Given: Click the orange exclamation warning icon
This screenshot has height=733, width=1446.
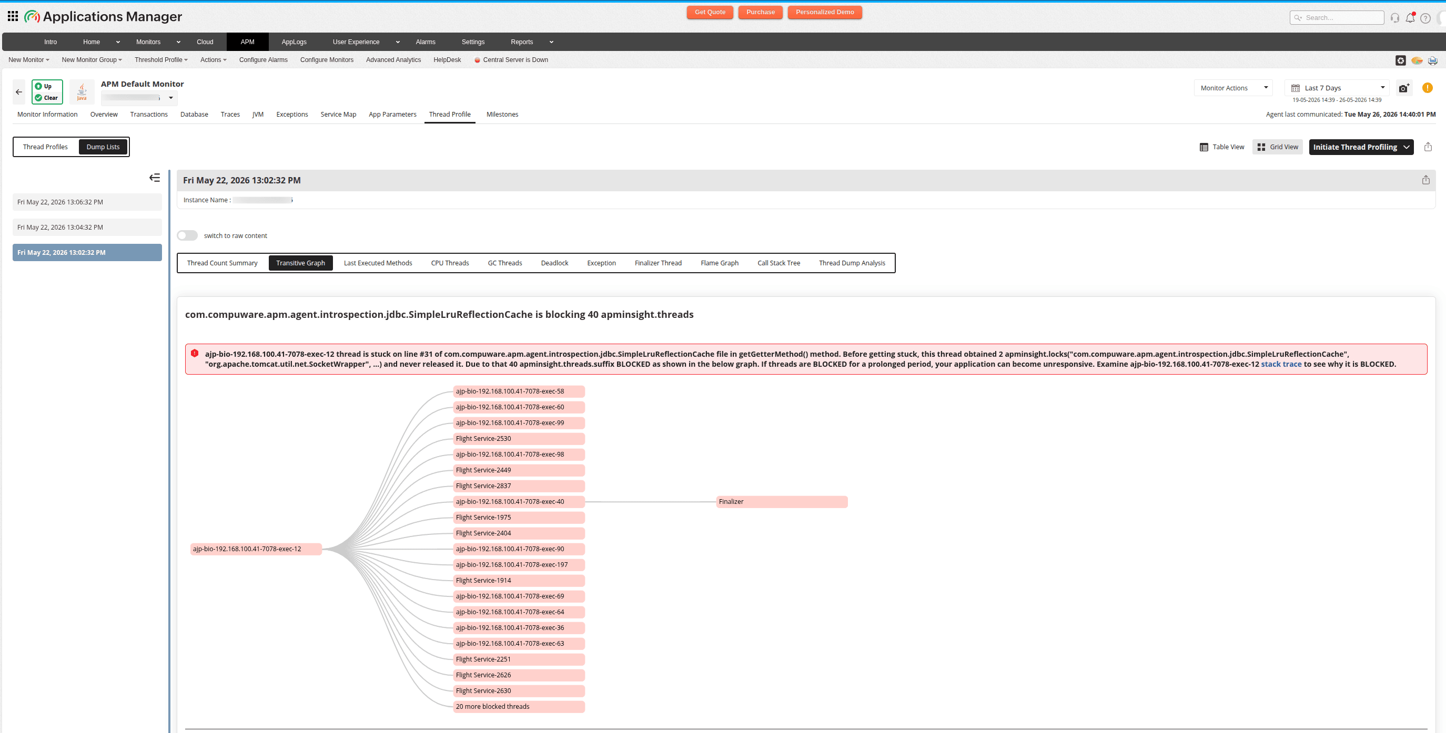Looking at the screenshot, I should [x=1428, y=88].
